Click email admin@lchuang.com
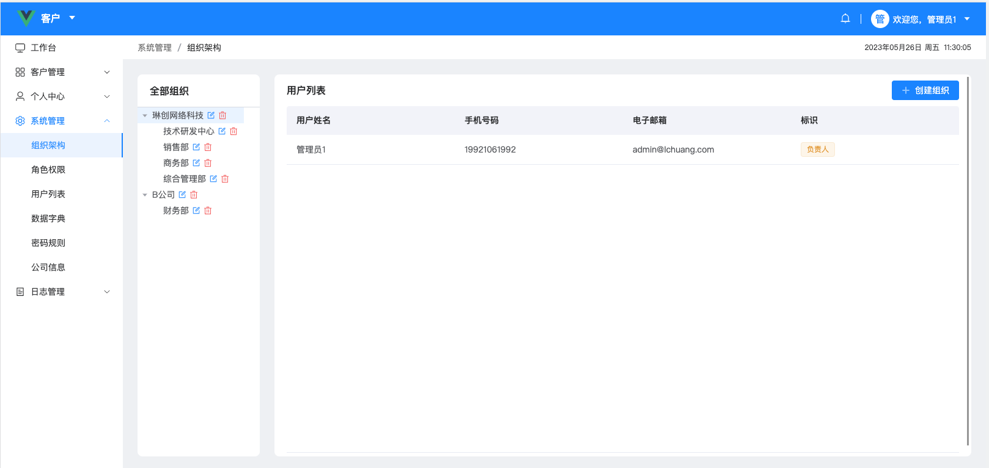This screenshot has height=468, width=989. tap(673, 149)
